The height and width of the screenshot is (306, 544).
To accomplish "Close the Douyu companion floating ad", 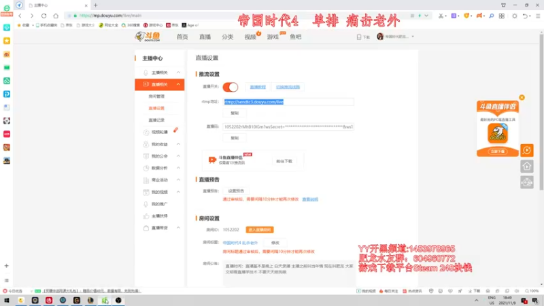I will point(522,97).
